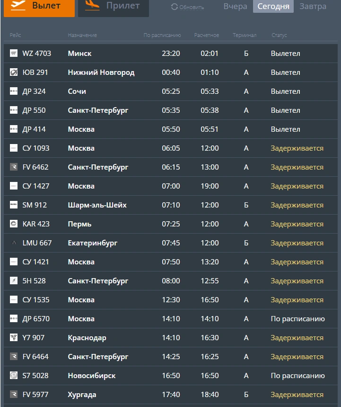Image resolution: width=341 pixels, height=407 pixels.
Task: Select destination Краснодар
Action: [87, 337]
